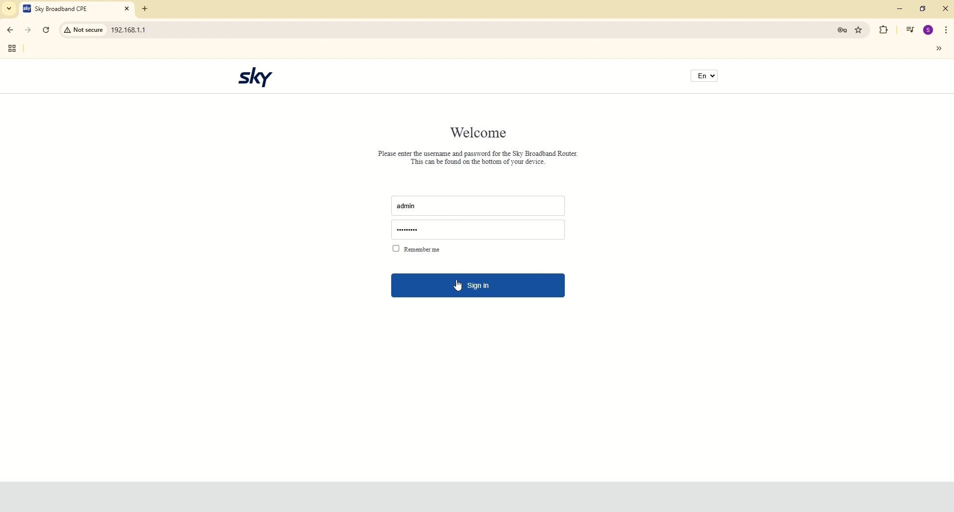
Task: Click the Sign in button
Action: pos(477,285)
